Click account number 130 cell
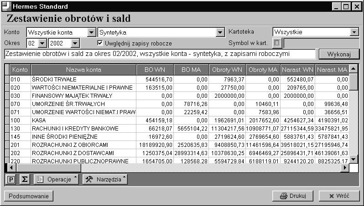 (20, 128)
